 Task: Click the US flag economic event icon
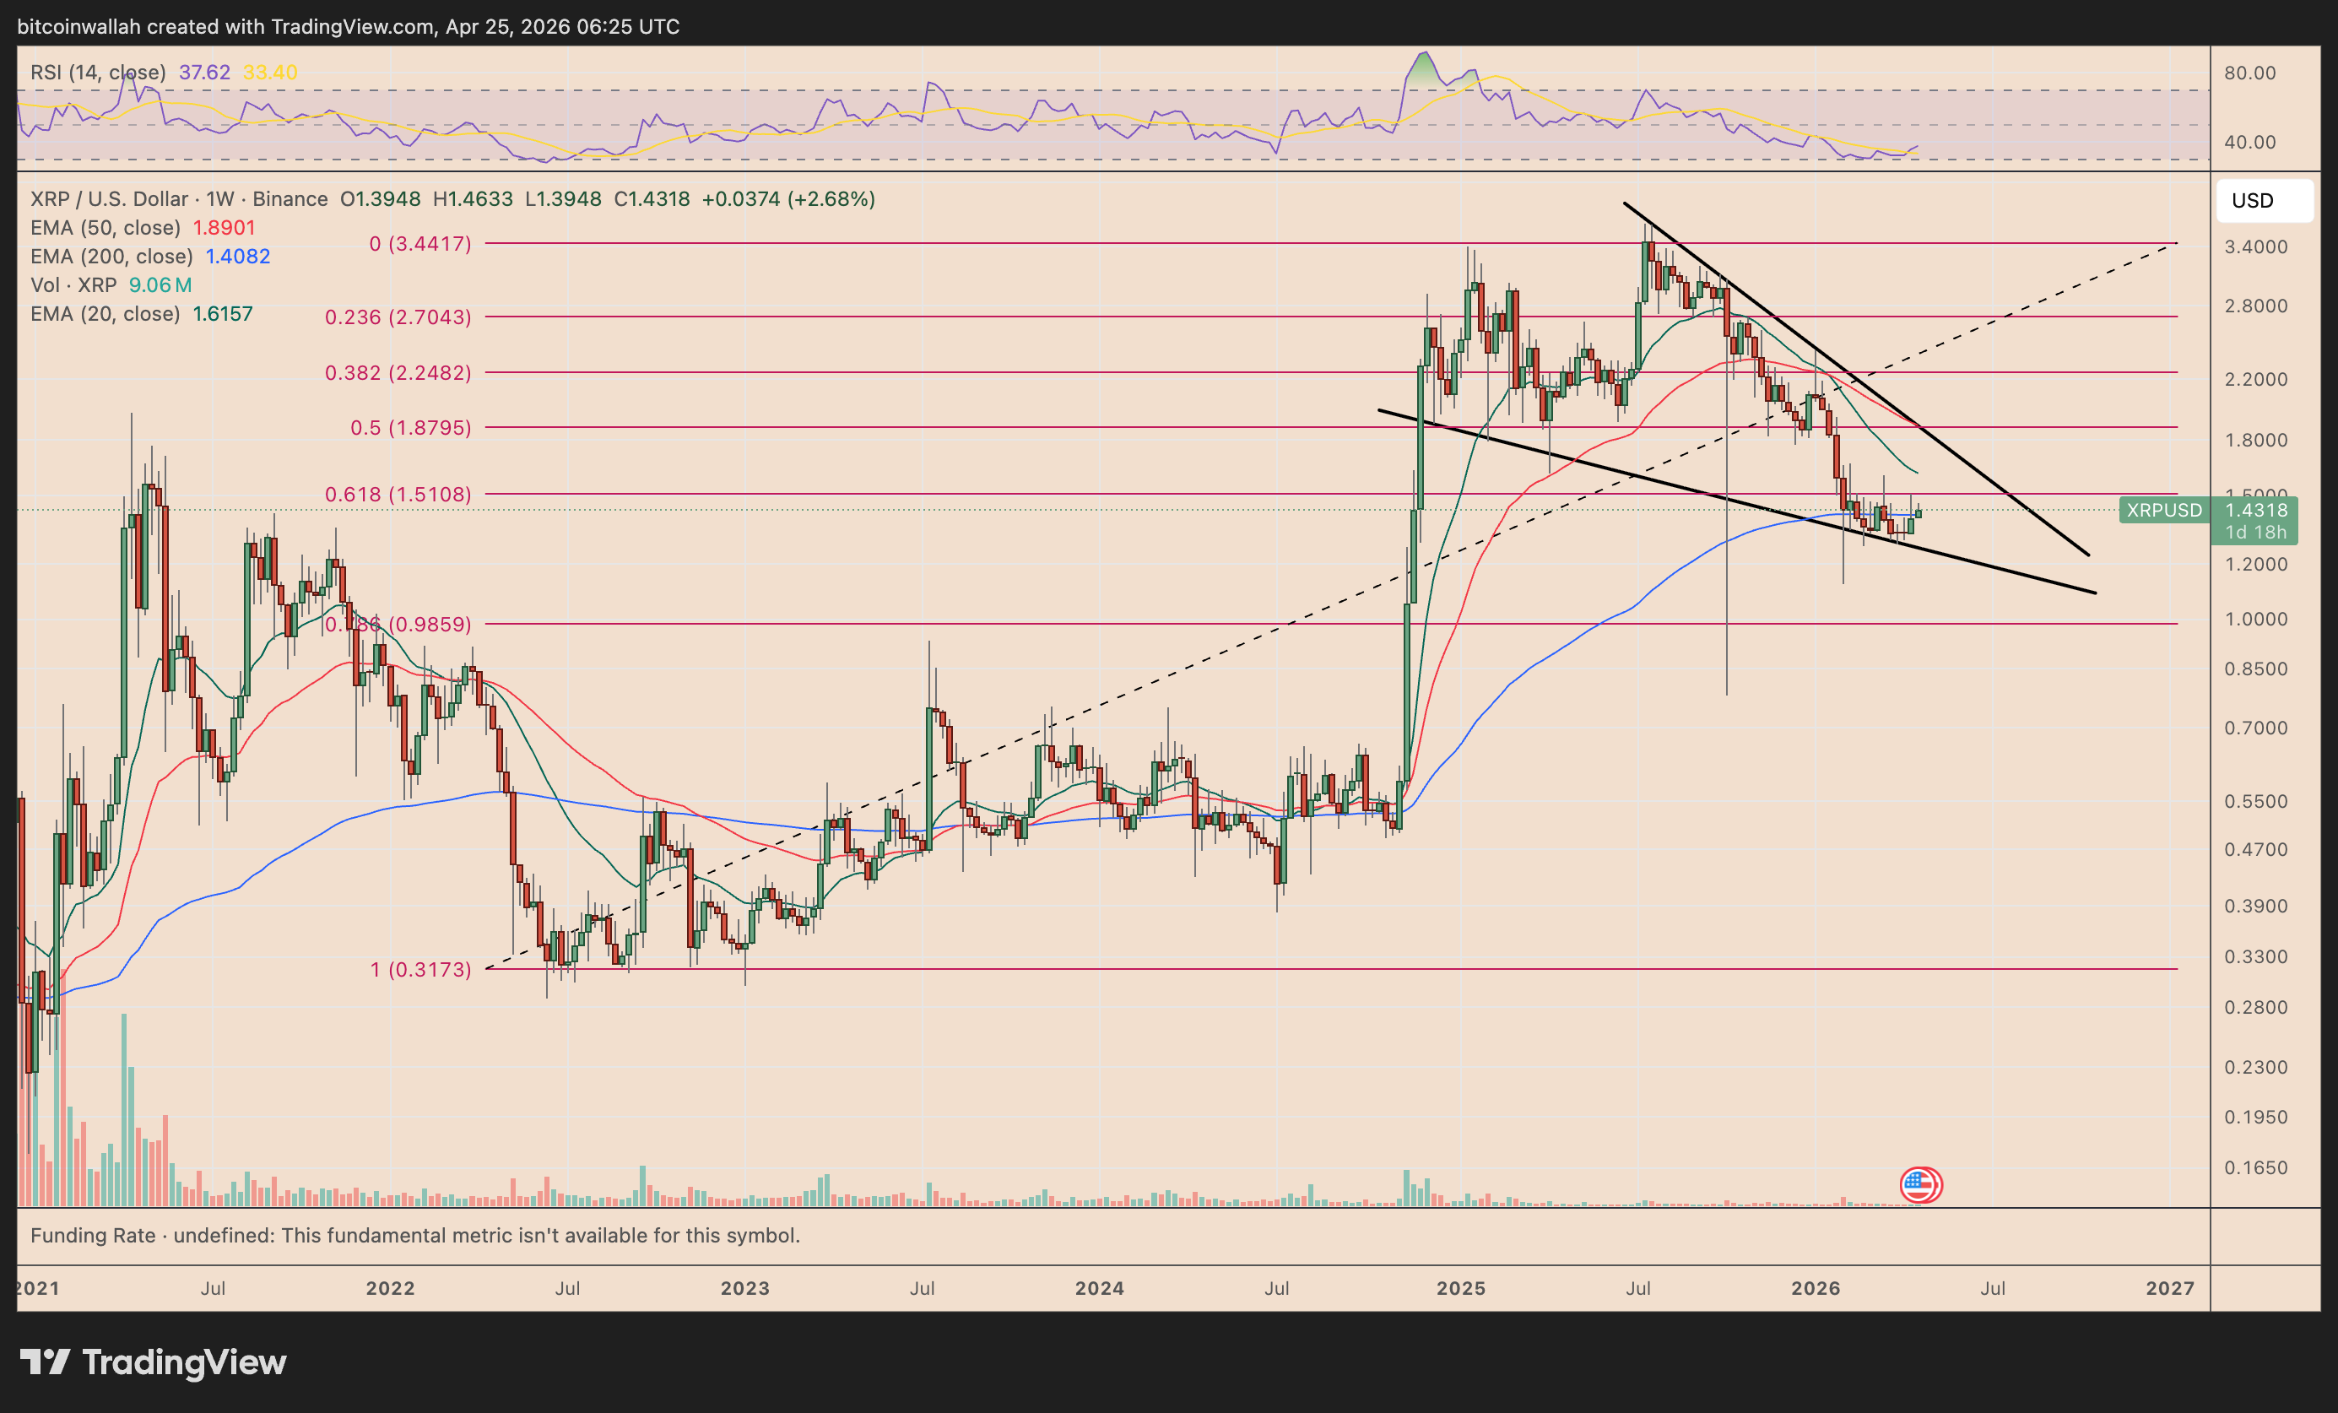pos(1920,1184)
